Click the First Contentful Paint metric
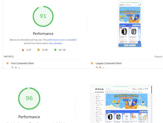 click(x=22, y=63)
